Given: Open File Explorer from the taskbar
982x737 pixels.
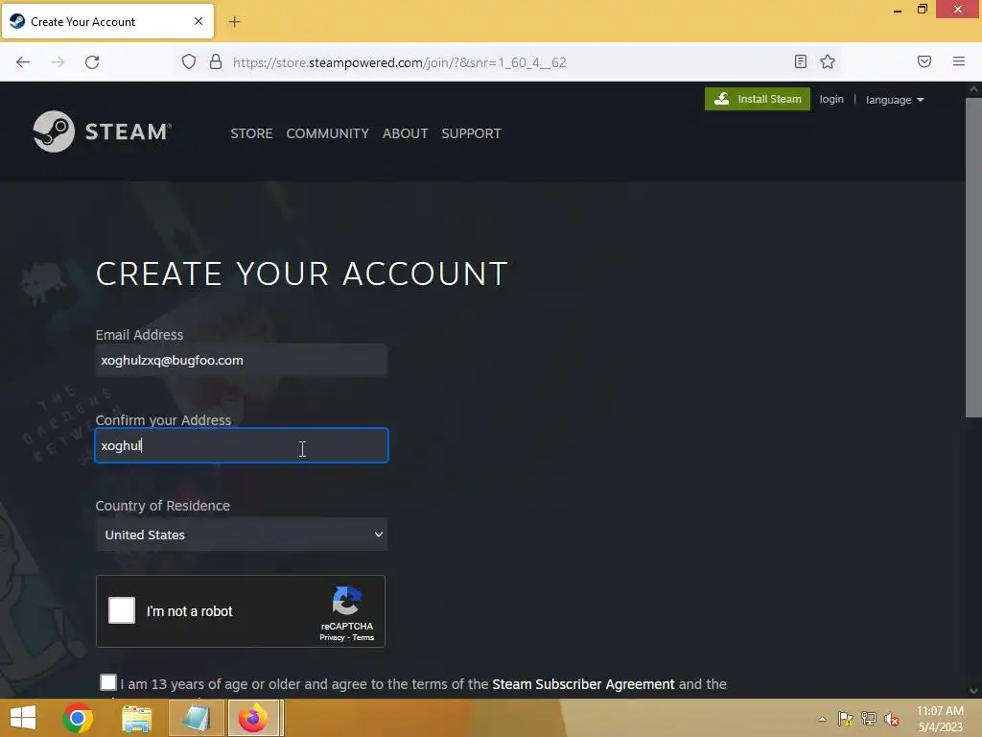Looking at the screenshot, I should click(x=136, y=718).
